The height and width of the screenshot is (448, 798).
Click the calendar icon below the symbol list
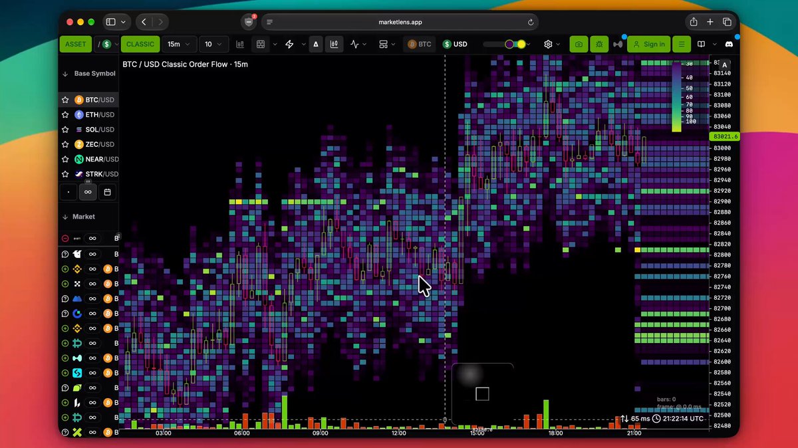point(107,192)
